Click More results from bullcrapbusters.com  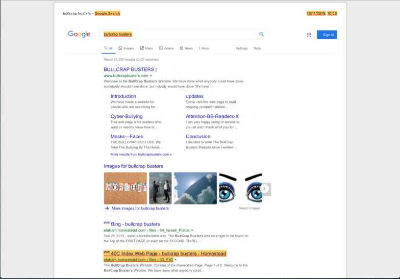pyautogui.click(x=141, y=154)
